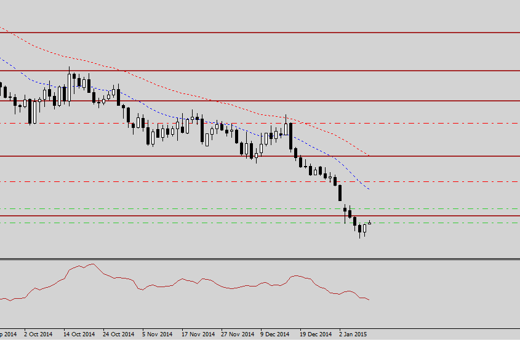
Task: Click the "27 Nov 2014" date label
Action: coord(238,334)
